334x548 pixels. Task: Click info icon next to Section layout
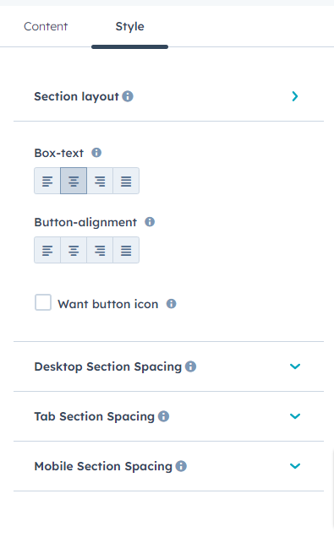(x=128, y=96)
